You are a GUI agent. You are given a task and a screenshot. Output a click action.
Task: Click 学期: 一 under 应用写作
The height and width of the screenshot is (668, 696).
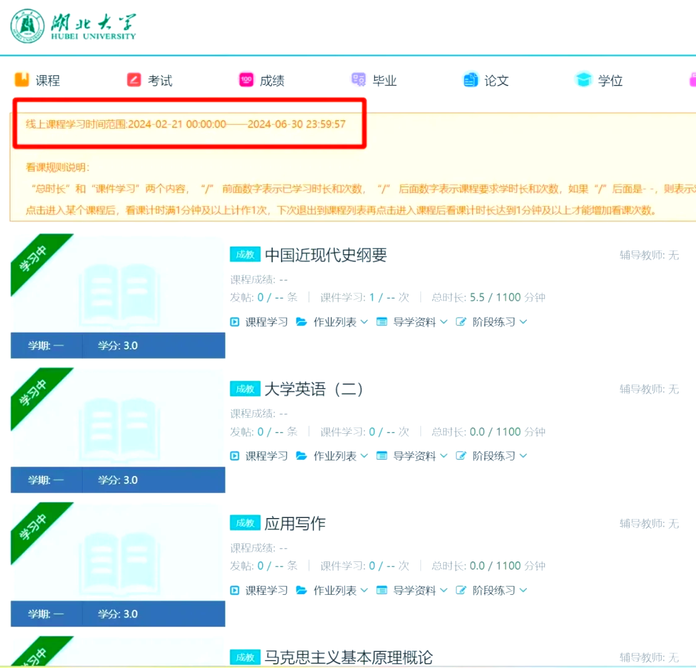(46, 614)
